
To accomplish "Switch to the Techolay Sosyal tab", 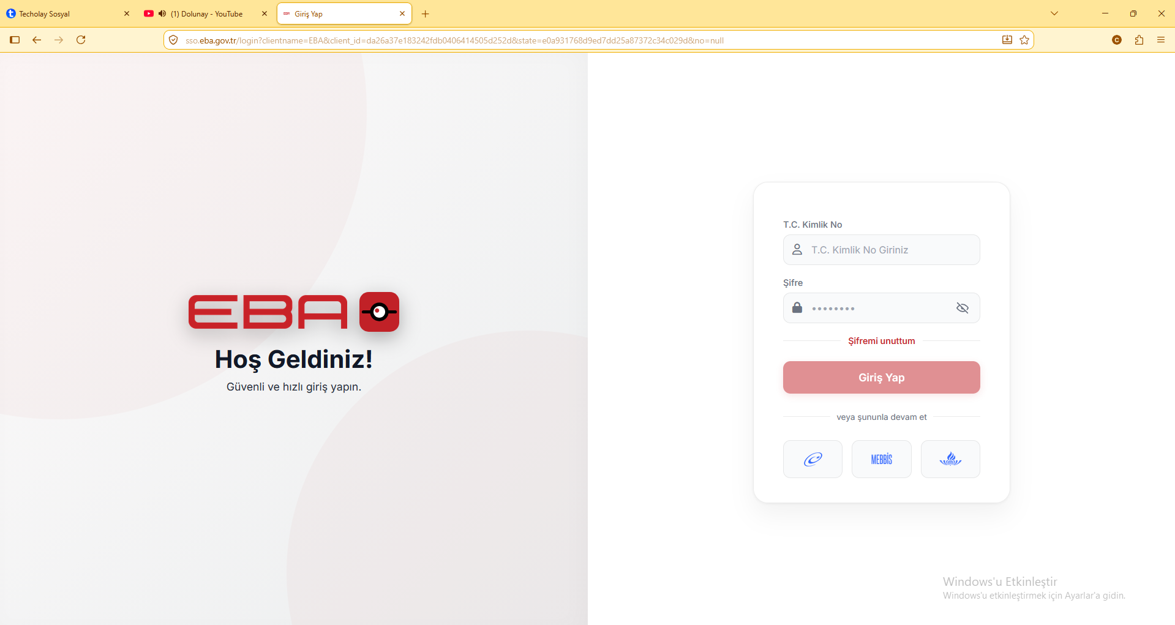I will (x=67, y=13).
